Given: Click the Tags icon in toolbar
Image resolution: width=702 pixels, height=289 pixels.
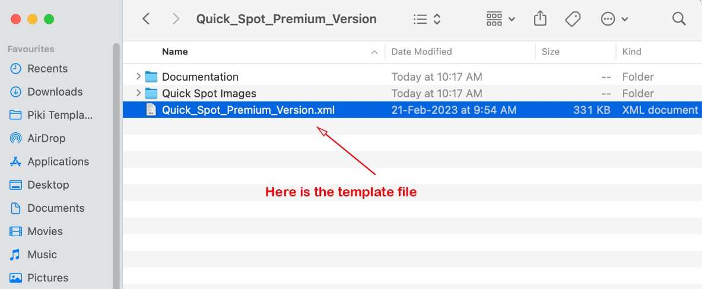Looking at the screenshot, I should coord(573,19).
